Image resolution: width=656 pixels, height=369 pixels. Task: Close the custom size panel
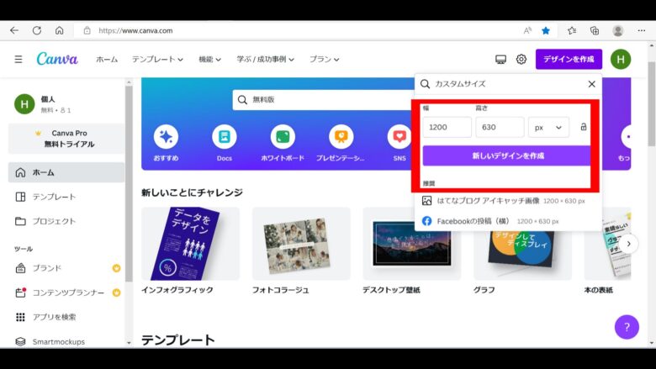tap(591, 84)
